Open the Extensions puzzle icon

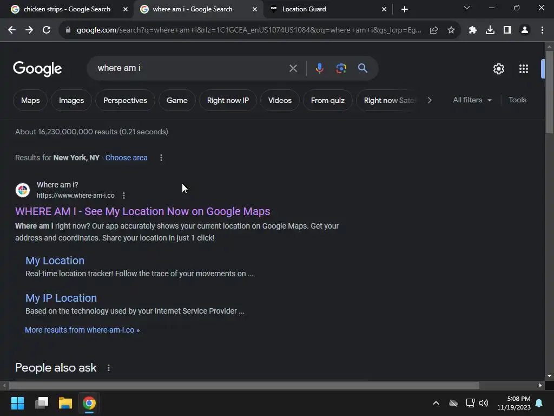pyautogui.click(x=473, y=30)
